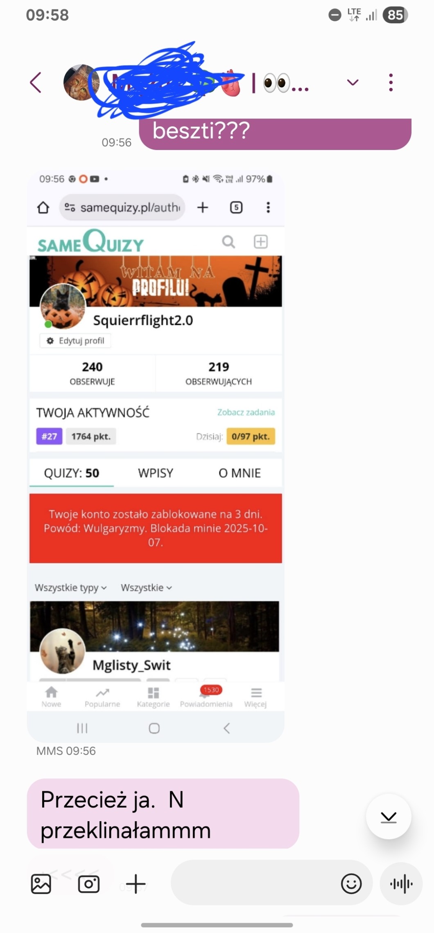The image size is (434, 933).
Task: Tap the message text input field
Action: (x=254, y=883)
